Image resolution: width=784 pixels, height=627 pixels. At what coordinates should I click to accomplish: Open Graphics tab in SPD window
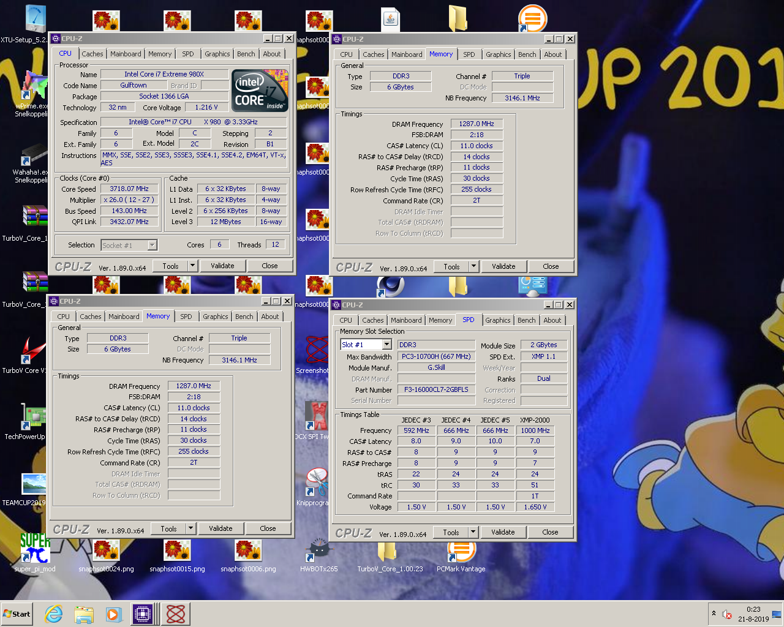498,320
